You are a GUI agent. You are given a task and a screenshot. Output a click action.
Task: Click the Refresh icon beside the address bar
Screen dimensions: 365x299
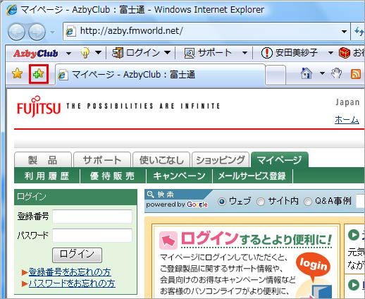click(359, 31)
